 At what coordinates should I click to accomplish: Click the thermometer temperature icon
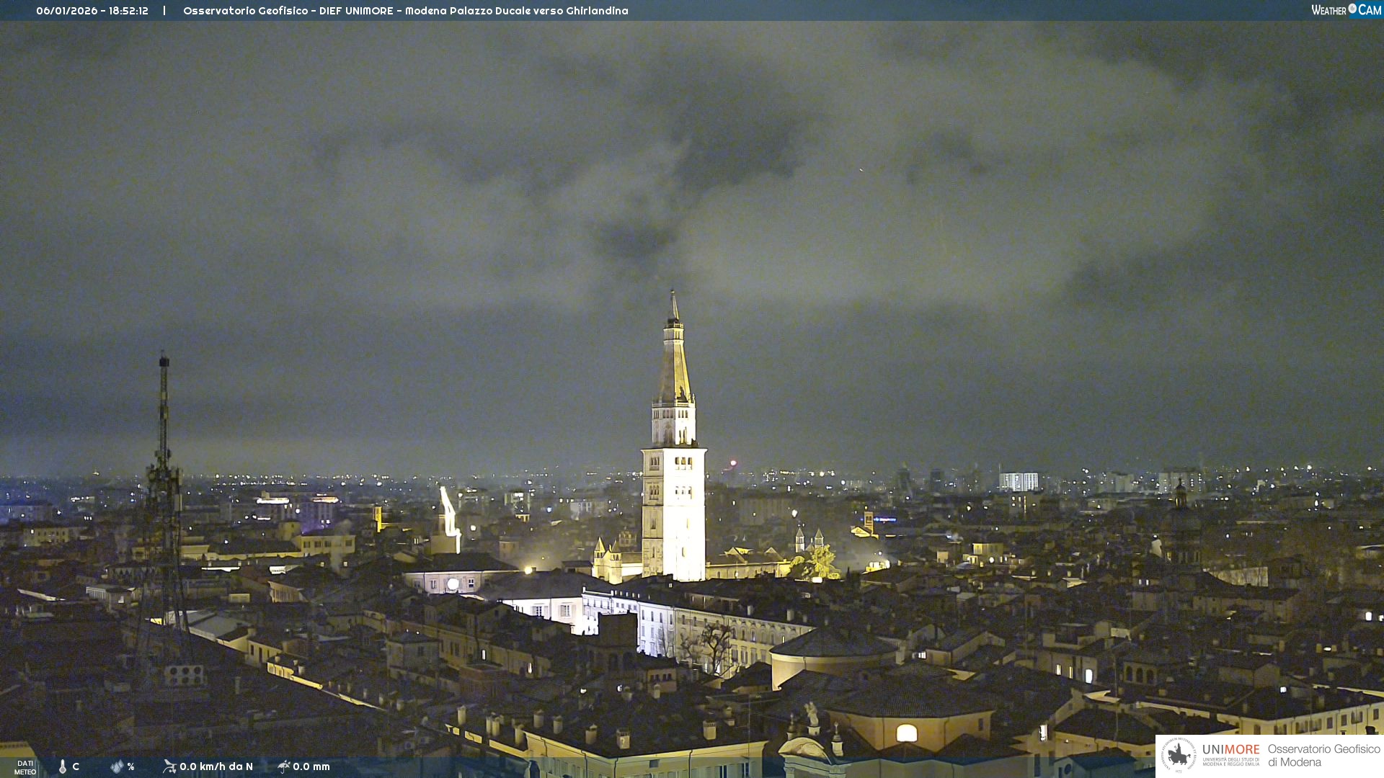pyautogui.click(x=63, y=766)
